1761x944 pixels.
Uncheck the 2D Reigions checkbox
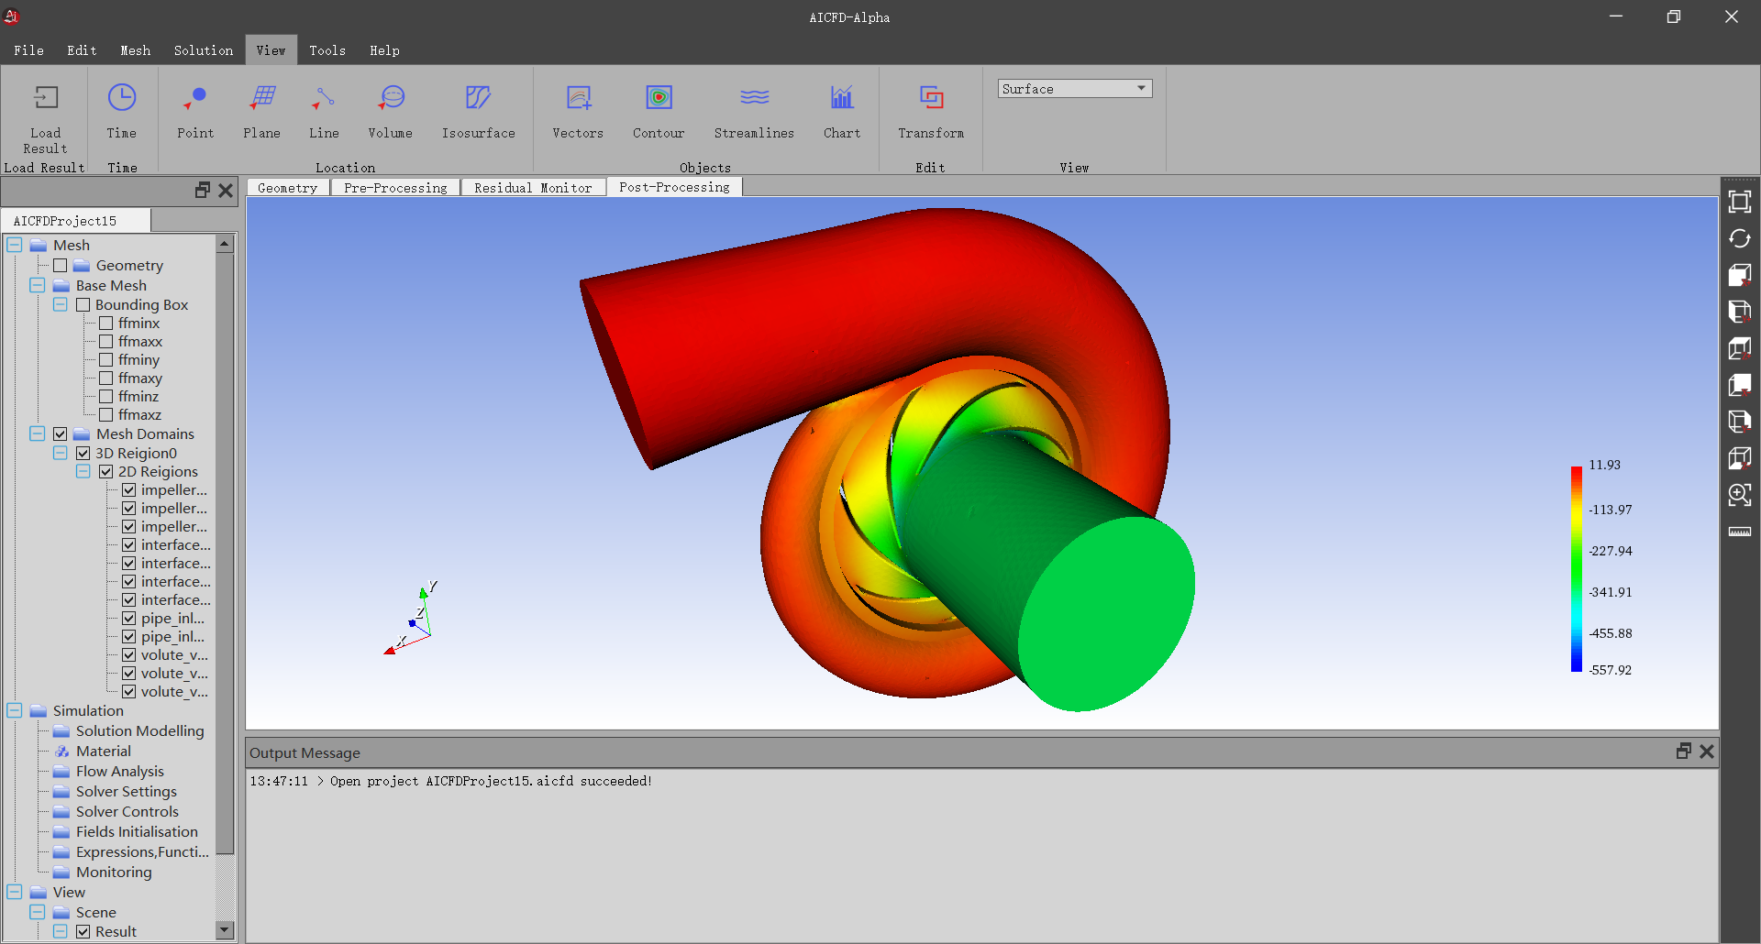106,471
